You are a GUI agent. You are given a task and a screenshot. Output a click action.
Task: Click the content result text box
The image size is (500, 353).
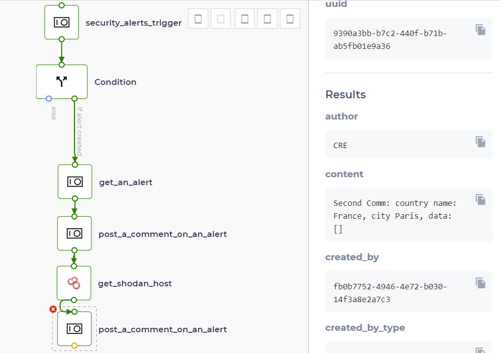tap(409, 215)
